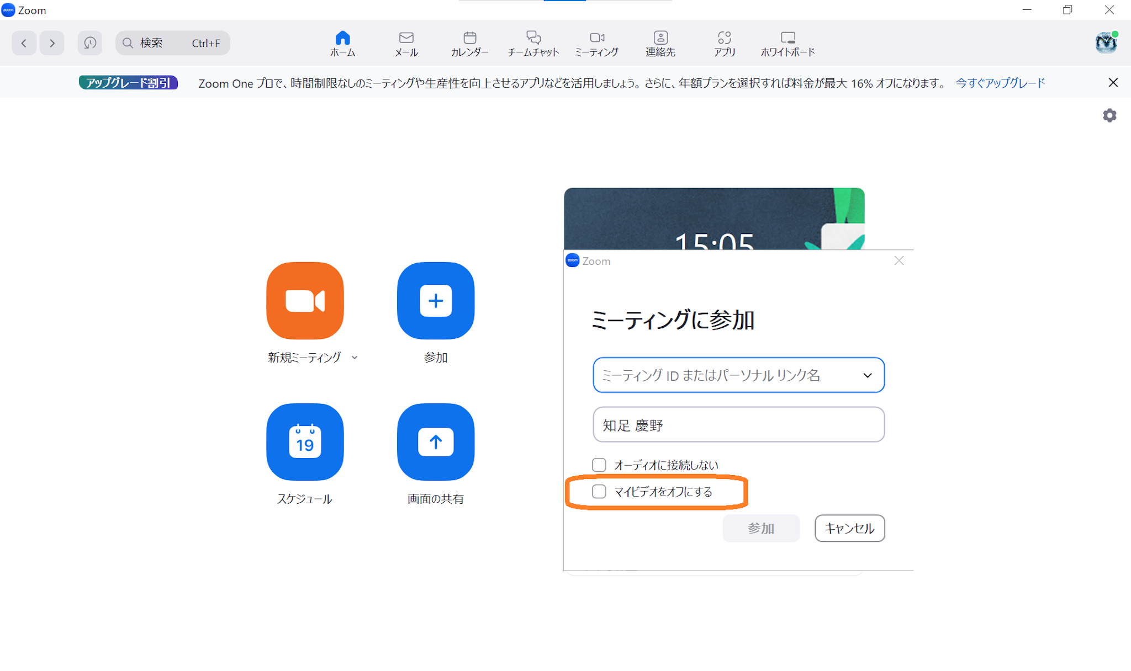Enable "オーディオに接続しない" checkbox
The width and height of the screenshot is (1131, 671).
(x=599, y=465)
